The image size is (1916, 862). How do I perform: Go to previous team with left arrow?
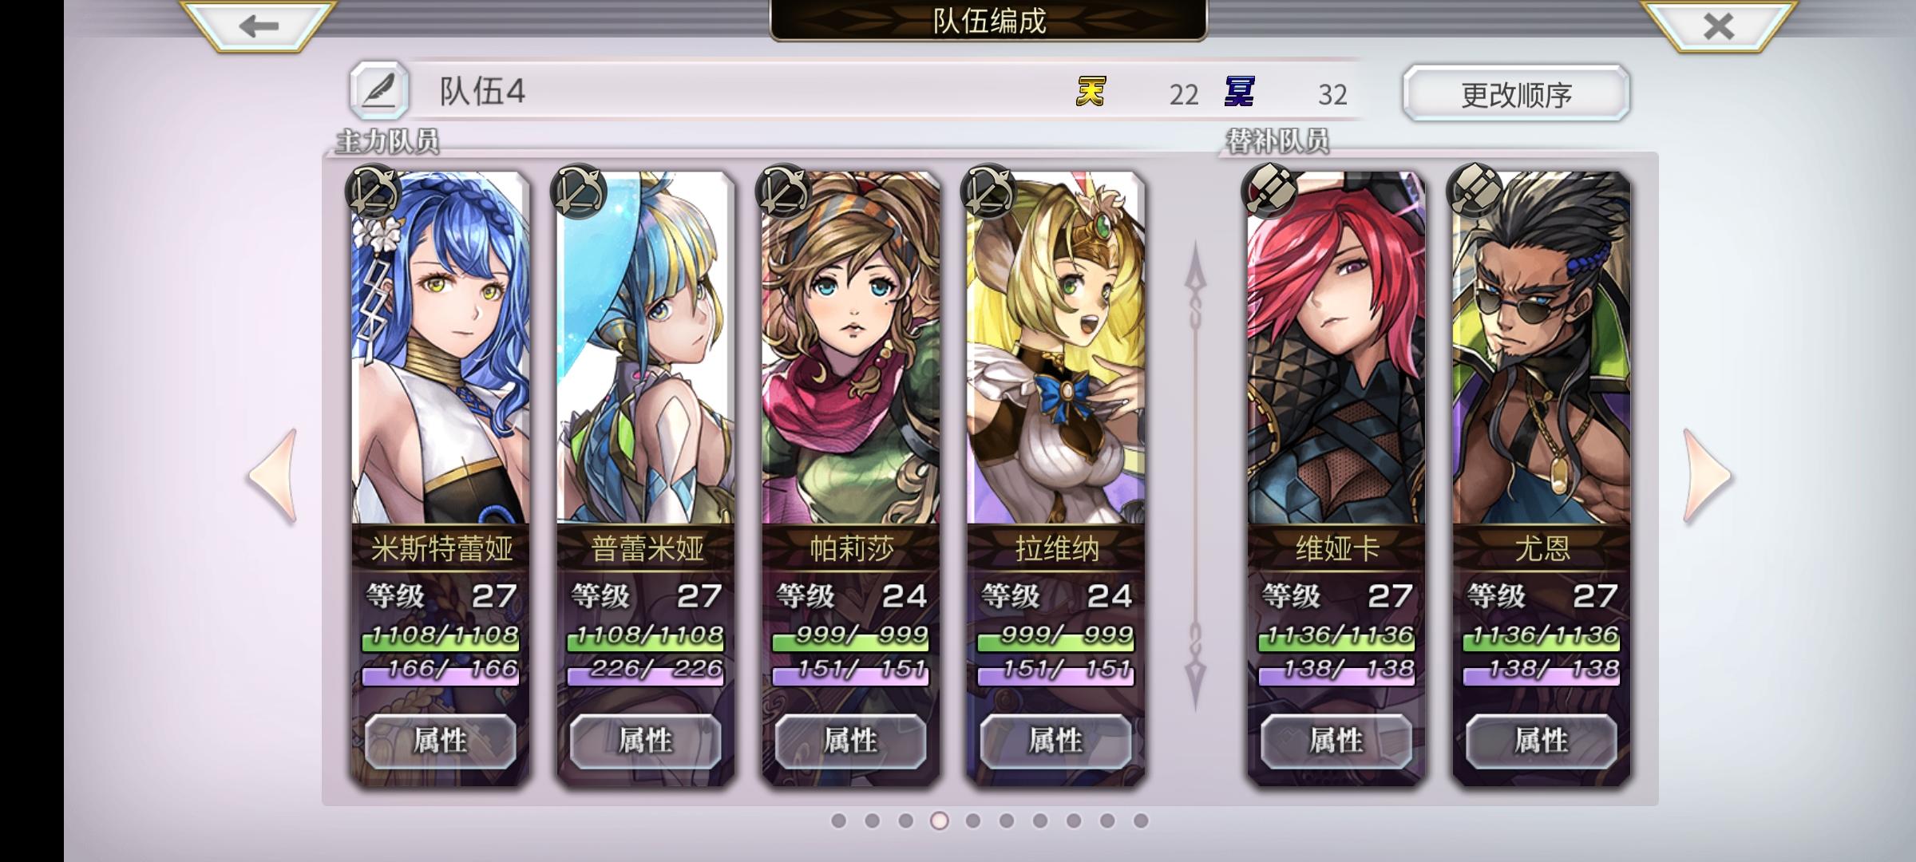click(x=273, y=476)
